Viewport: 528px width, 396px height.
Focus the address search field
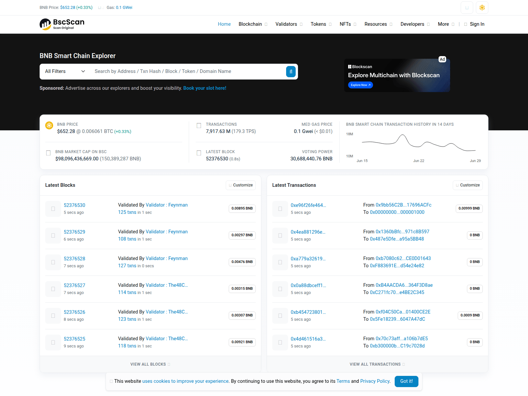tap(188, 71)
